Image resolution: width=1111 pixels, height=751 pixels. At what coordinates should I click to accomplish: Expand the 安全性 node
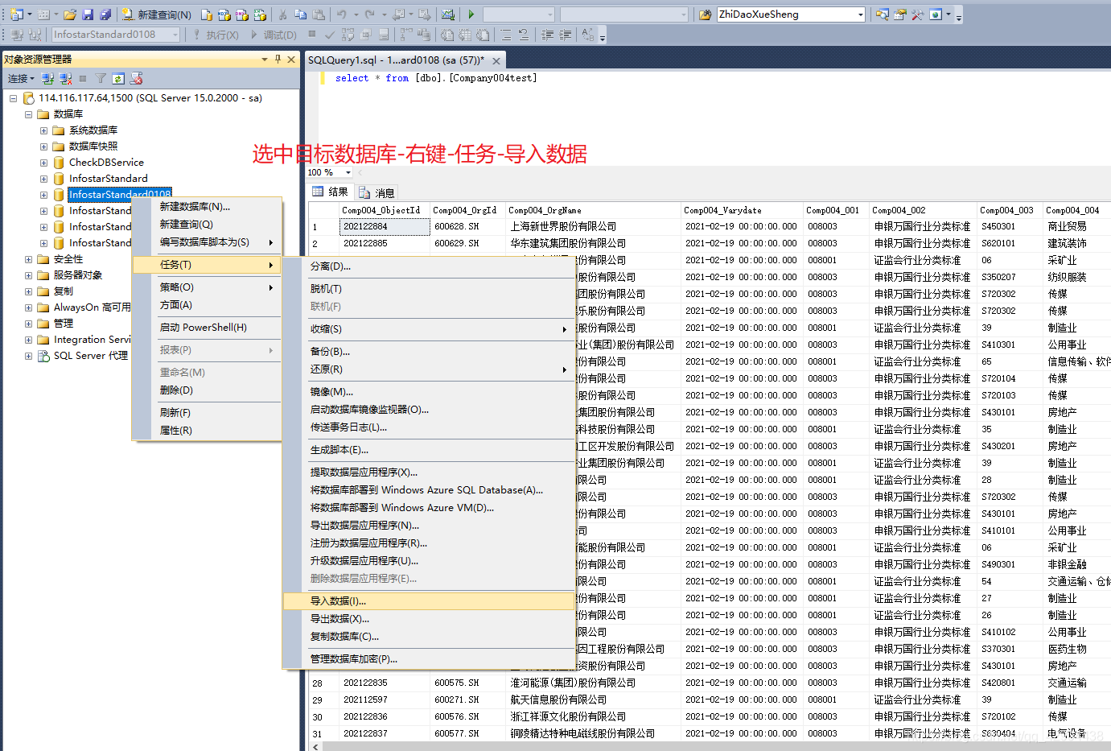28,259
